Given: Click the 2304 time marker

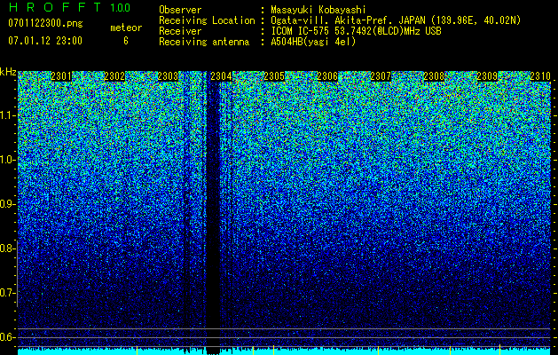Looking at the screenshot, I should [221, 76].
